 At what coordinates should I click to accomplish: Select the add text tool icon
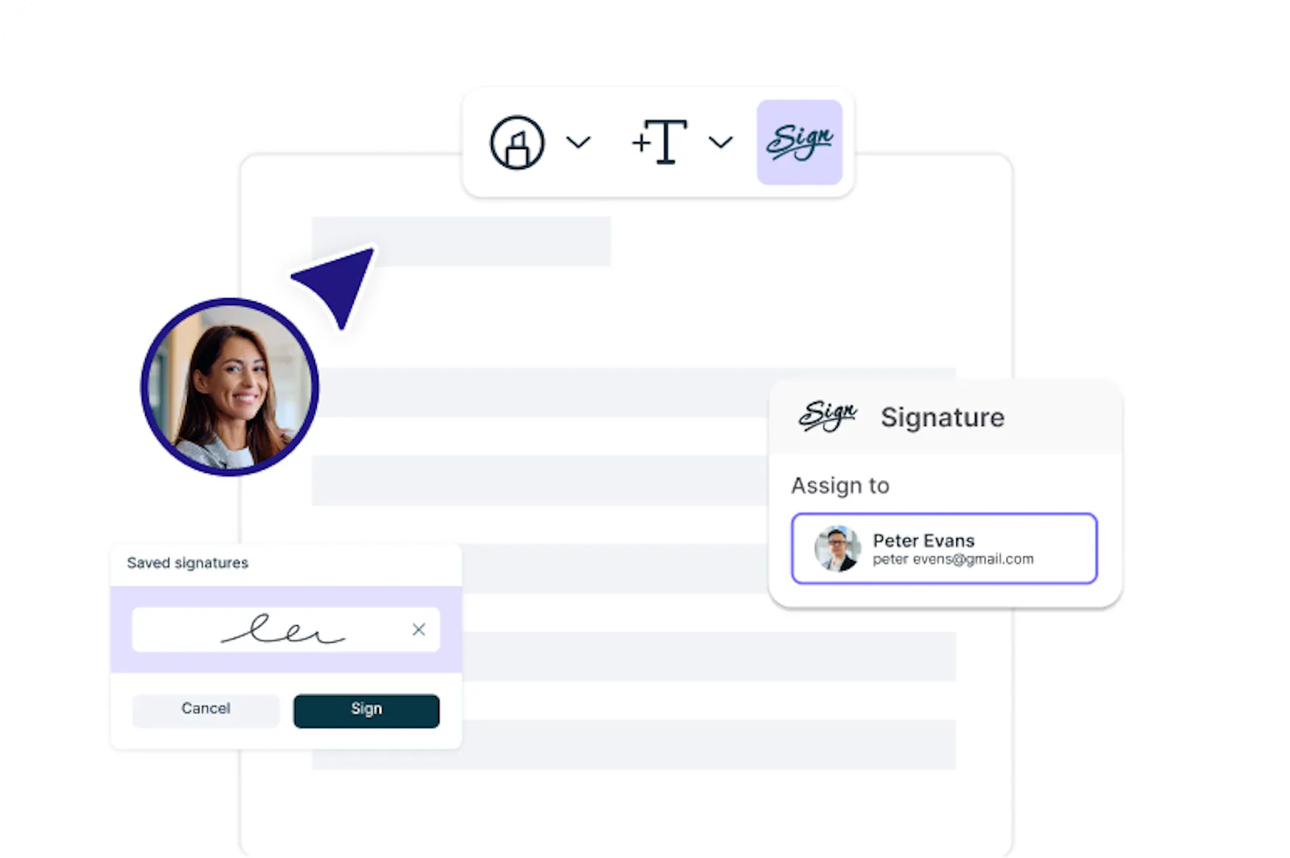pyautogui.click(x=660, y=142)
